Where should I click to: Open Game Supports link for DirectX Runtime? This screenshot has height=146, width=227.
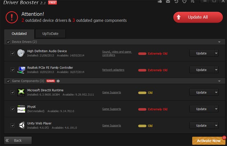(111, 92)
